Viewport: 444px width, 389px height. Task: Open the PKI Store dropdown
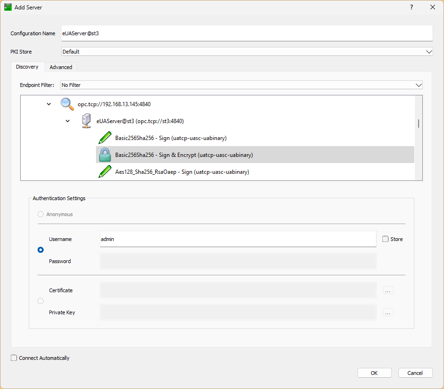pyautogui.click(x=247, y=52)
